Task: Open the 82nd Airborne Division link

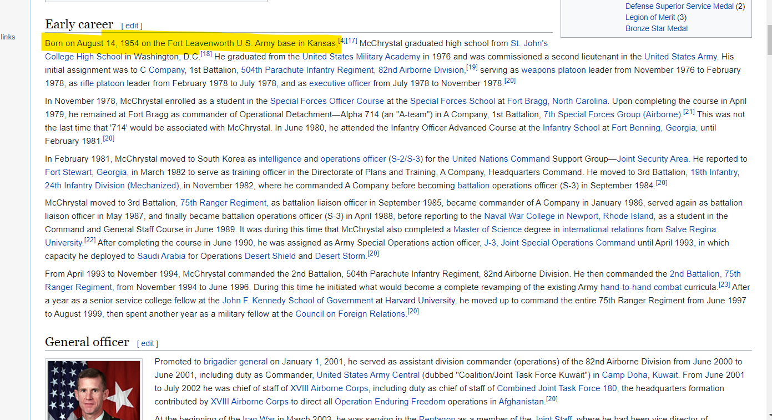Action: click(x=421, y=70)
